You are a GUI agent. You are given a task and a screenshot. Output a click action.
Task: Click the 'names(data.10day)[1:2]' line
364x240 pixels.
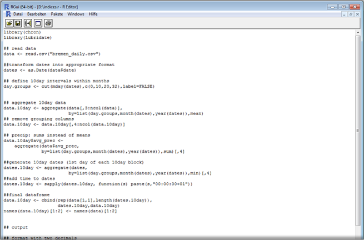click(60, 211)
